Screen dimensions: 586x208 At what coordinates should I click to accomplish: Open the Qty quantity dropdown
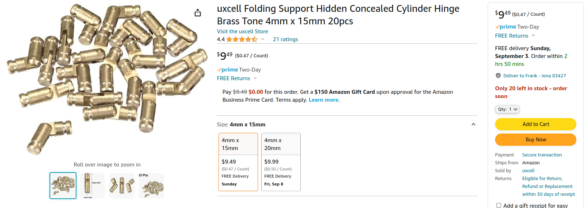tap(507, 109)
